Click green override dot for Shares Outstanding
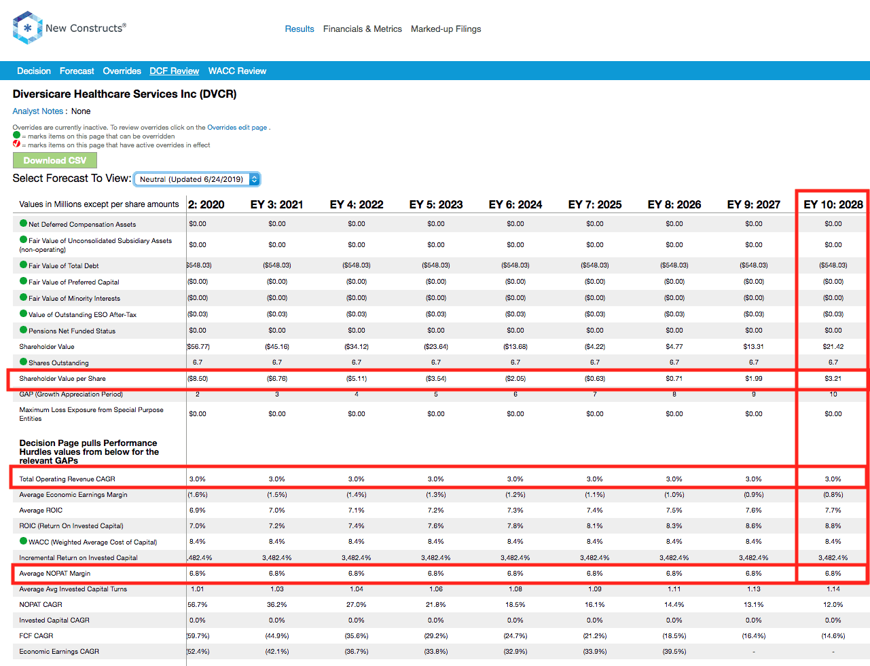Image resolution: width=870 pixels, height=666 pixels. pos(23,362)
